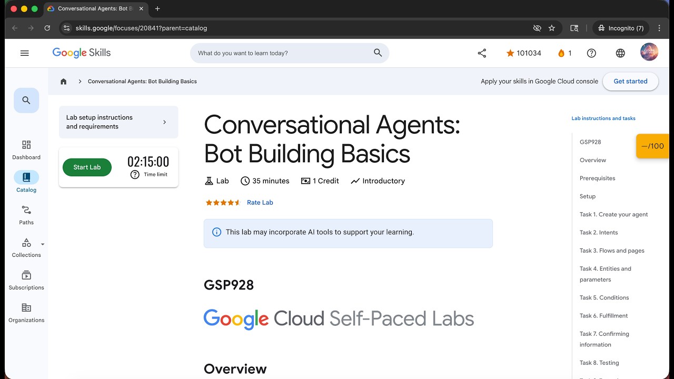Image resolution: width=674 pixels, height=379 pixels.
Task: Click the star rating icons
Action: 223,203
